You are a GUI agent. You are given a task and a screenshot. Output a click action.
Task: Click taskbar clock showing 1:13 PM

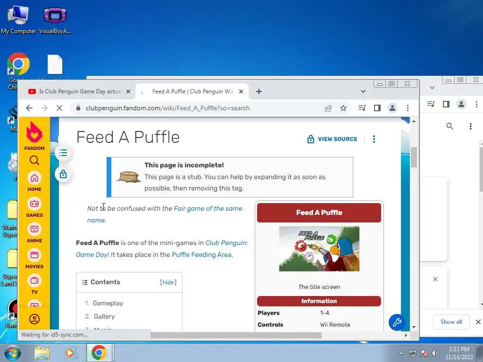[459, 353]
